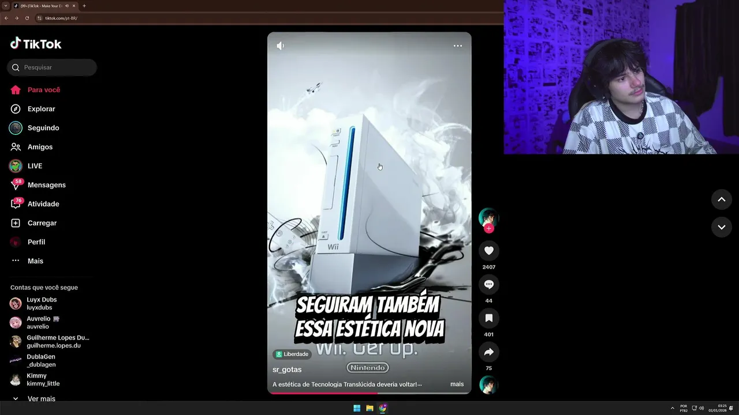Open Guilherme Lopes Du... account
This screenshot has height=415, width=739.
[x=50, y=342]
